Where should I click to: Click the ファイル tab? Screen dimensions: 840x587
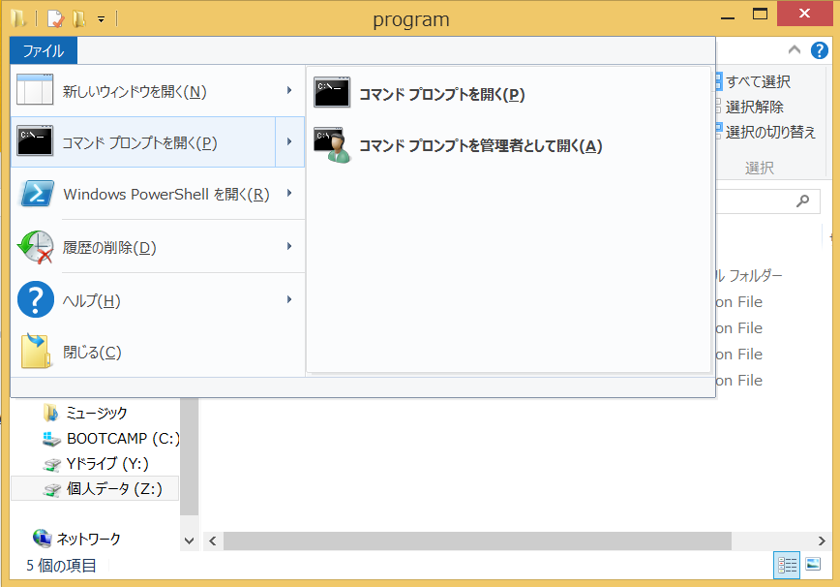pos(44,51)
